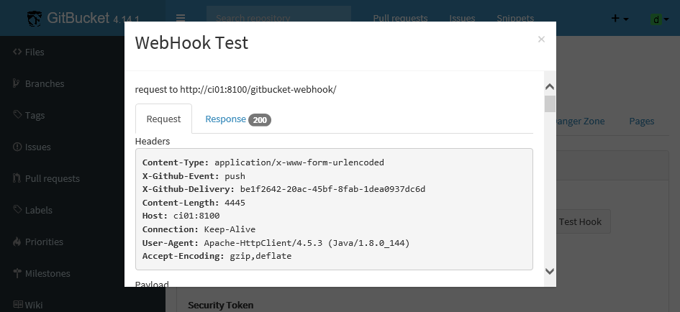680x312 pixels.
Task: Open Issues in the sidebar
Action: [37, 147]
